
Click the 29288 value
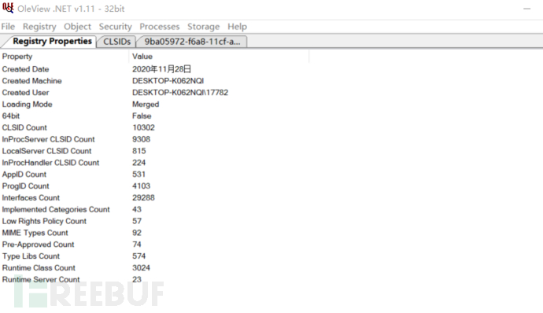tap(143, 198)
